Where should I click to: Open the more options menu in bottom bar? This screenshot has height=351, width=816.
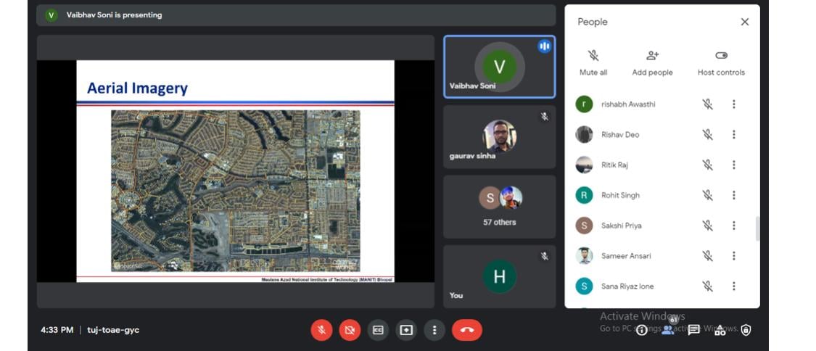[x=434, y=330]
